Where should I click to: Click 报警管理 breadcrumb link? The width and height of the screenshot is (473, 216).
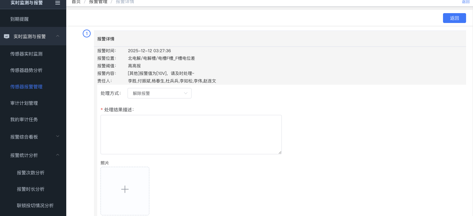coord(98,2)
